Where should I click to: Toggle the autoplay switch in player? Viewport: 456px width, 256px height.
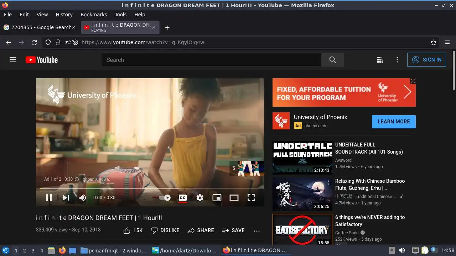pyautogui.click(x=165, y=198)
